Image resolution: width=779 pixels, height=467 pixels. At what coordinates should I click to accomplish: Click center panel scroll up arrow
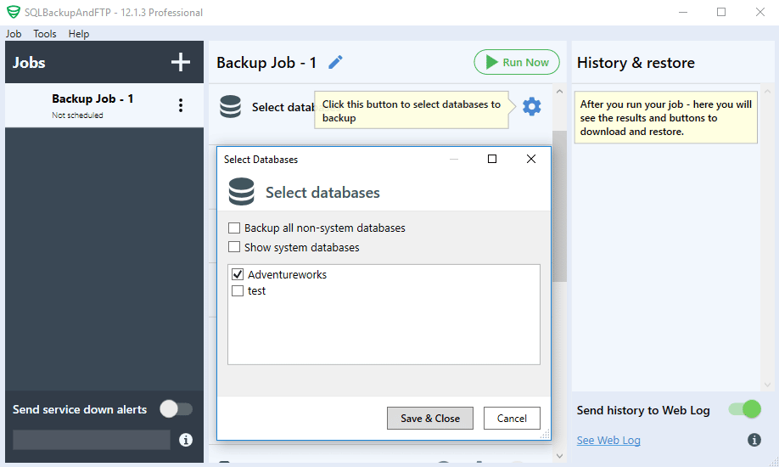[x=559, y=92]
